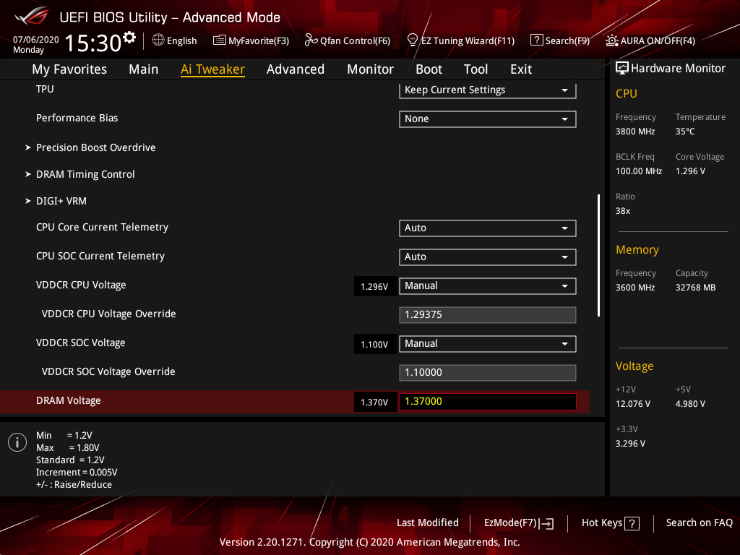
Task: Select the Ai Tweaker tab
Action: (212, 69)
